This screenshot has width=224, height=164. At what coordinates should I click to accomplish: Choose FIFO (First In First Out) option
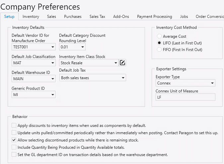coord(160,50)
